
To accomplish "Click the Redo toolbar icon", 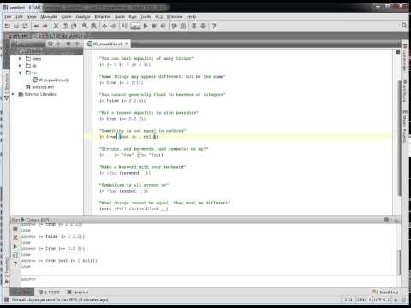I will [45, 26].
